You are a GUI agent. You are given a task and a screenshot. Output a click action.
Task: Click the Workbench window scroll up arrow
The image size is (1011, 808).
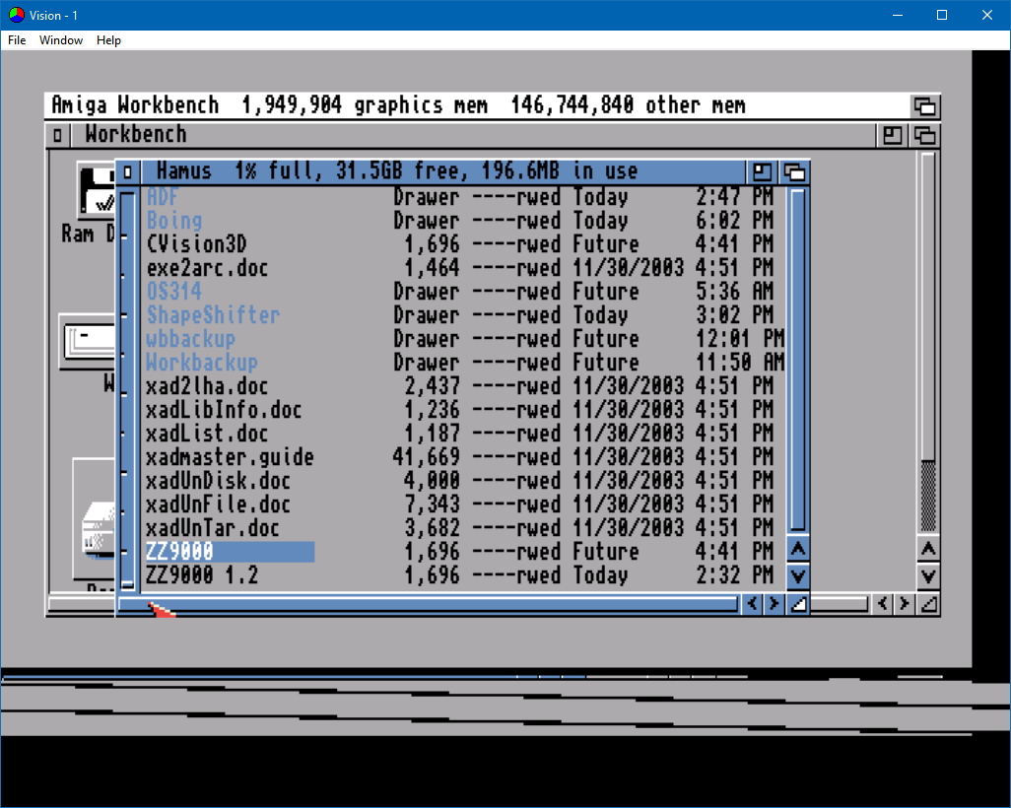928,550
